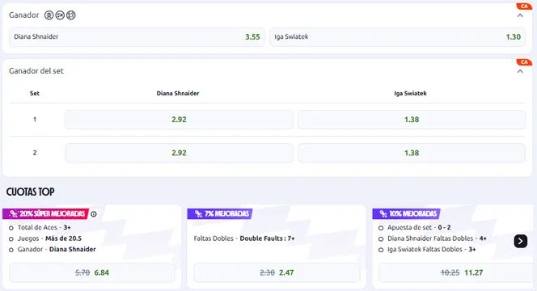Add the boosted 6.84 combo bet
Viewport: 537px width, 291px height.
91,272
